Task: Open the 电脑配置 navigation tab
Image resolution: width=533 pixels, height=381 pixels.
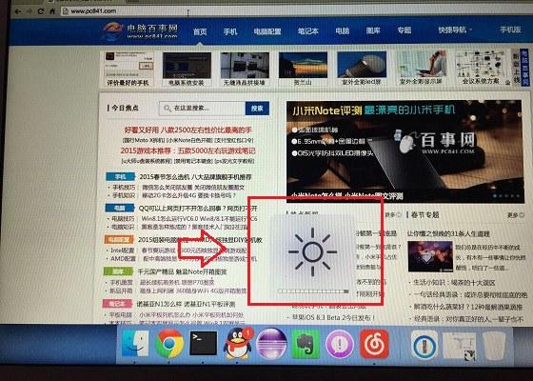Action: point(267,31)
